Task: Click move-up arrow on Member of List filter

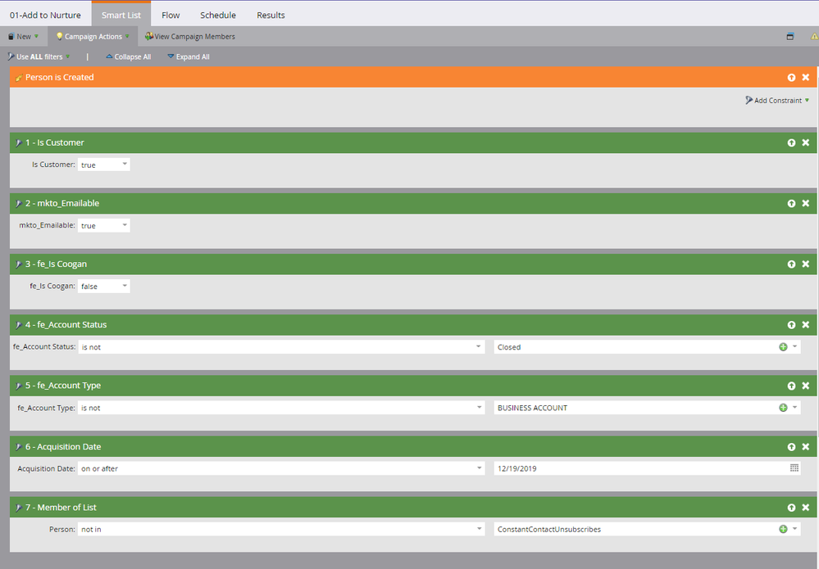Action: 791,508
